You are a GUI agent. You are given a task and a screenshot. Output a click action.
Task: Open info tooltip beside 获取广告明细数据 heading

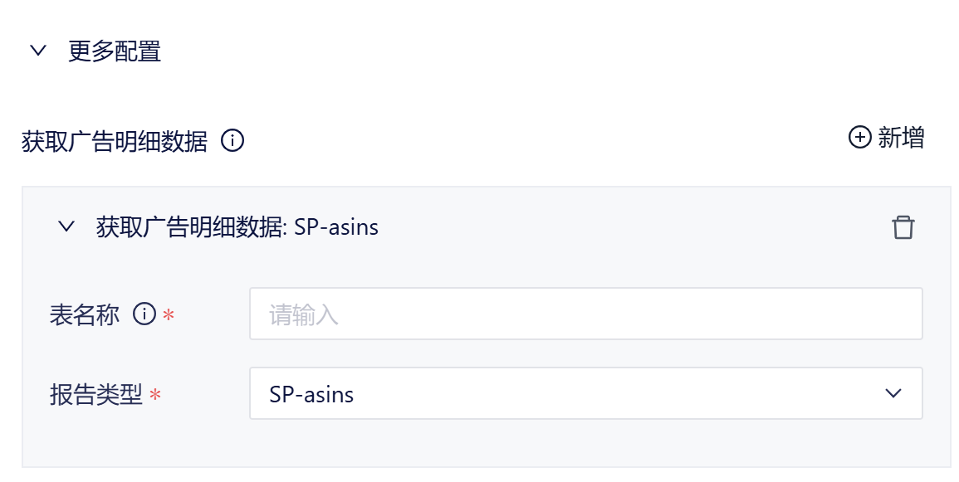[232, 142]
